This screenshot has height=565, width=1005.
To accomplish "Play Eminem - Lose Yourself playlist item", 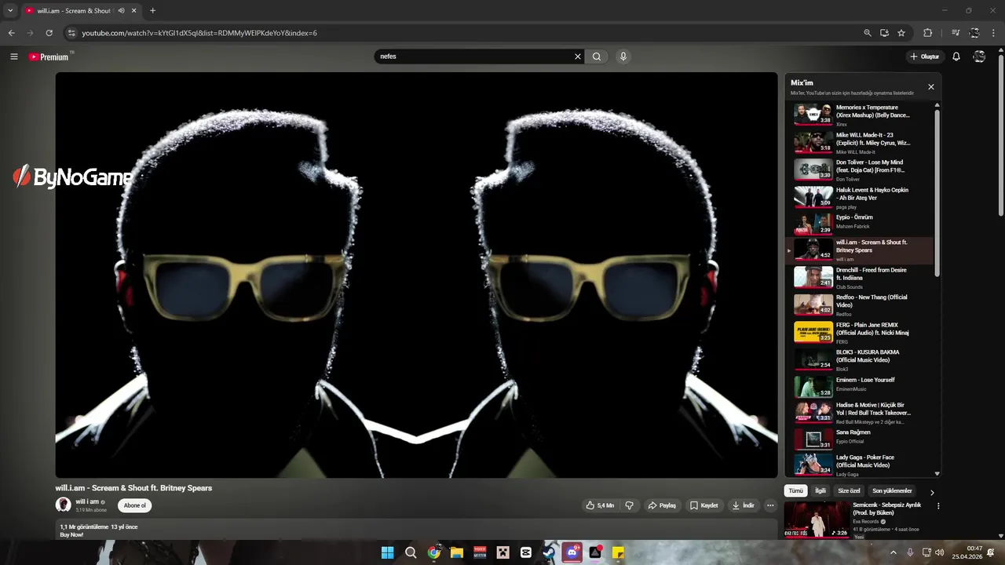I will (x=860, y=387).
